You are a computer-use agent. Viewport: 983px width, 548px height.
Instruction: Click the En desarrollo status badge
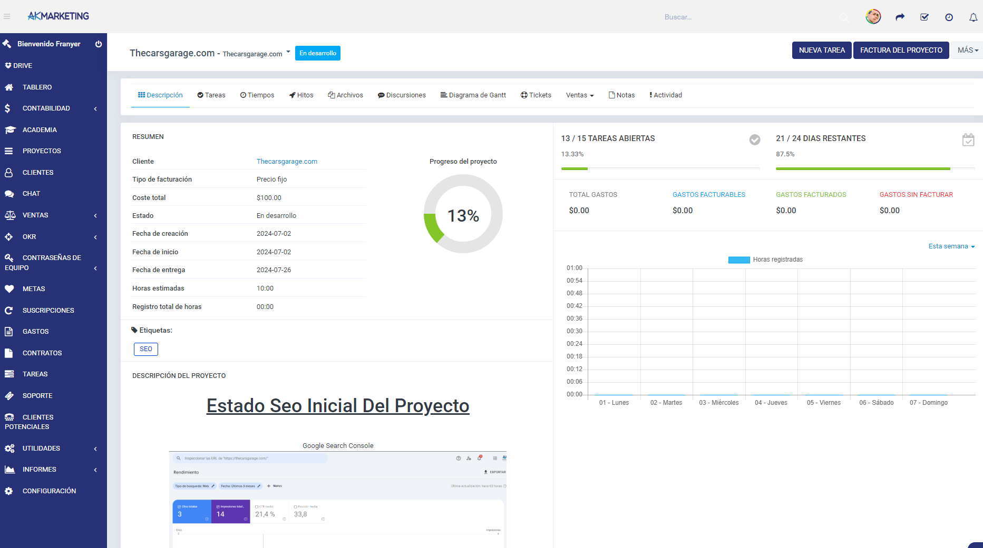coord(318,53)
